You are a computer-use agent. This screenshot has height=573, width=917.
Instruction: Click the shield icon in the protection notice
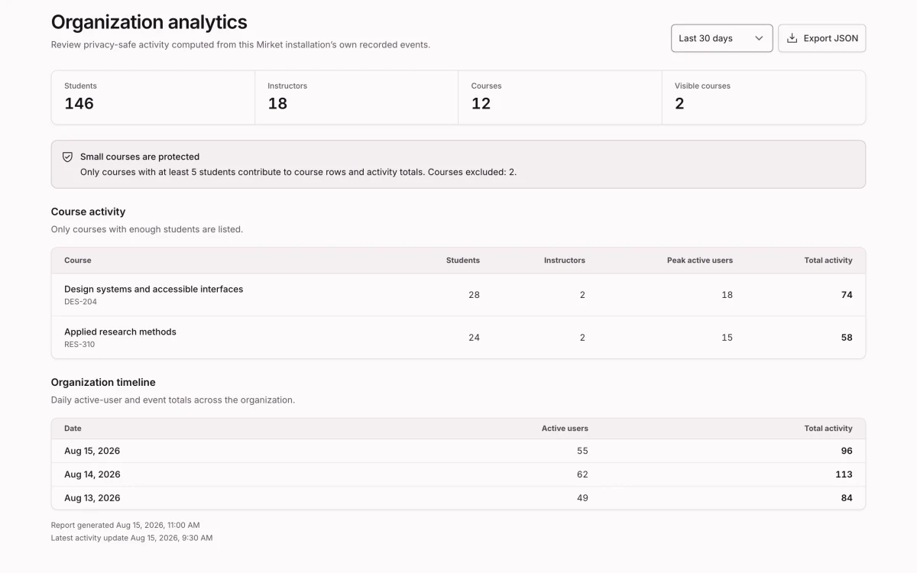(x=67, y=157)
